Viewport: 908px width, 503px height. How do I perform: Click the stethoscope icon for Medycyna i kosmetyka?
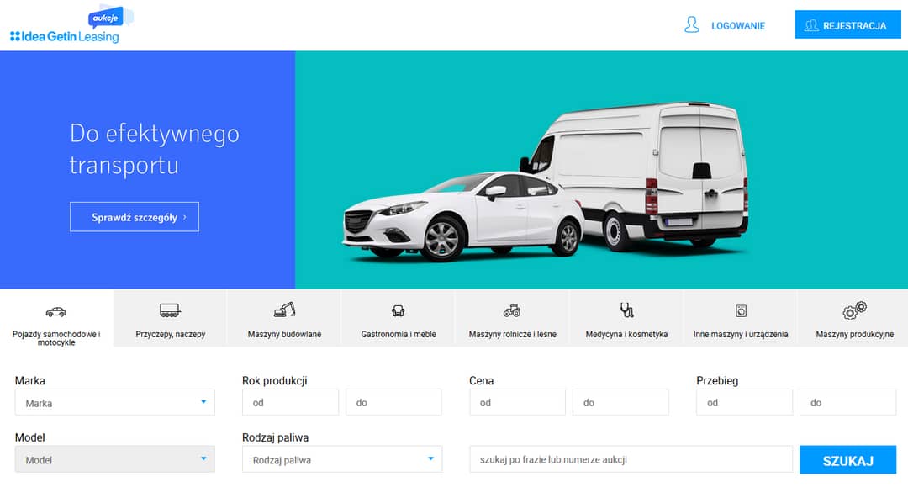626,310
